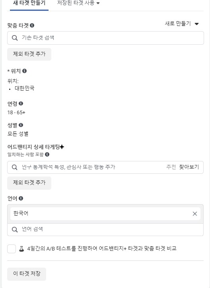Click 제외 타겟 추가 under 맞춤 타겟 search

point(29,54)
